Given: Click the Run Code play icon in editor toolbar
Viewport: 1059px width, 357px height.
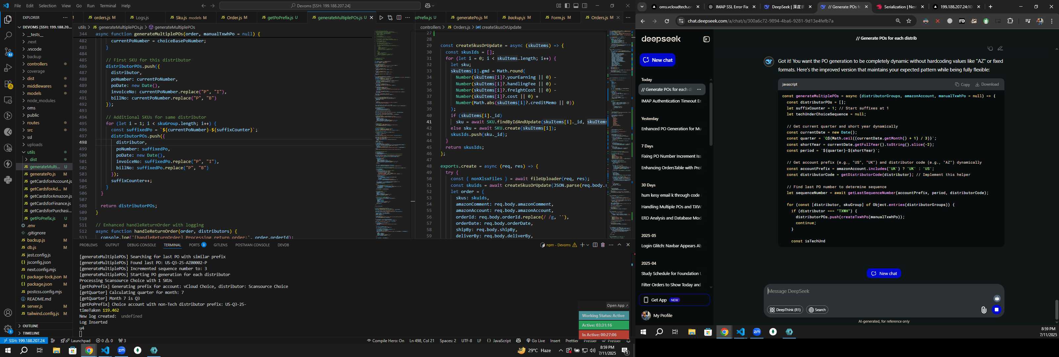Looking at the screenshot, I should [381, 18].
